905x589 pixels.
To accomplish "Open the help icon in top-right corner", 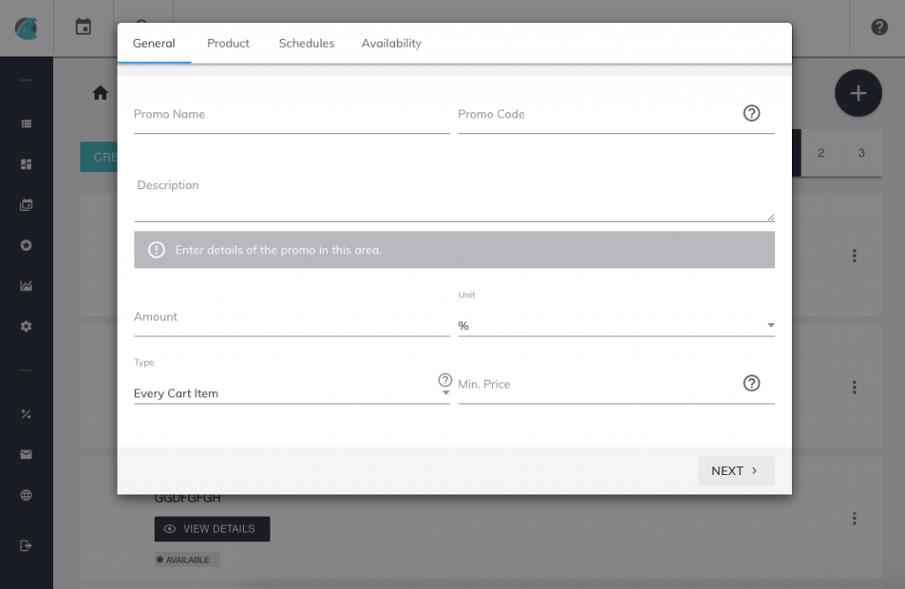I will pos(879,27).
